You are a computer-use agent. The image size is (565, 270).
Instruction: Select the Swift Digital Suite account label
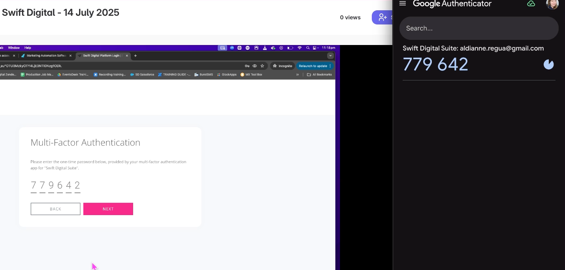pos(473,48)
